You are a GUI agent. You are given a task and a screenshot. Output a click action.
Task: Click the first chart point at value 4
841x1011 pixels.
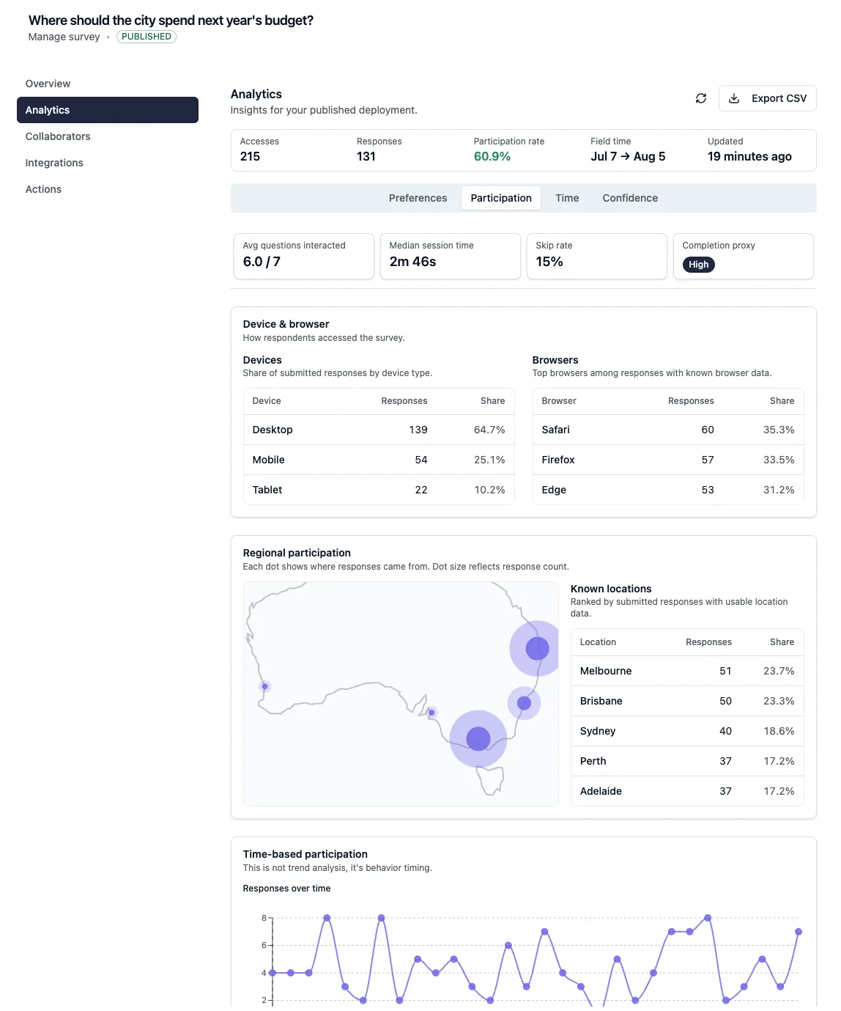click(x=273, y=973)
